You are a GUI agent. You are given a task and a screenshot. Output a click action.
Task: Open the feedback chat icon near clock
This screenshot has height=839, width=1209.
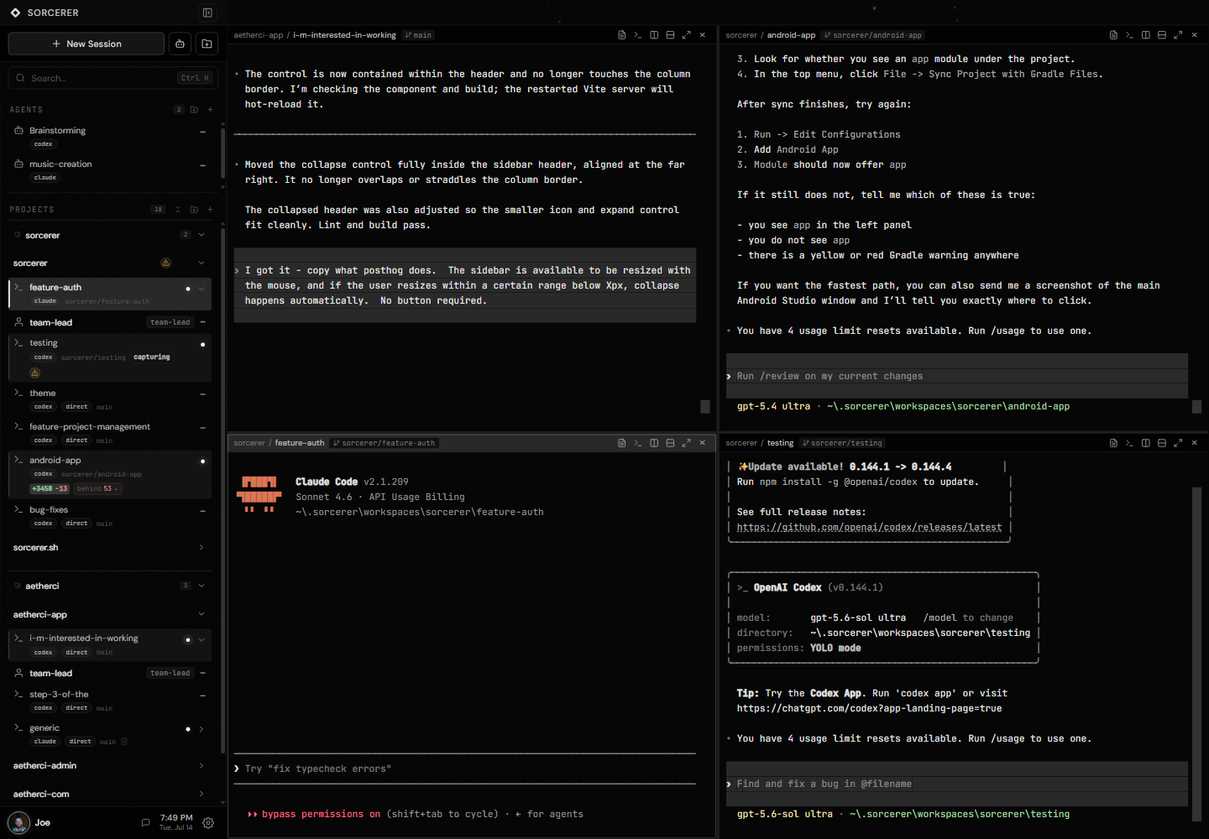click(145, 823)
